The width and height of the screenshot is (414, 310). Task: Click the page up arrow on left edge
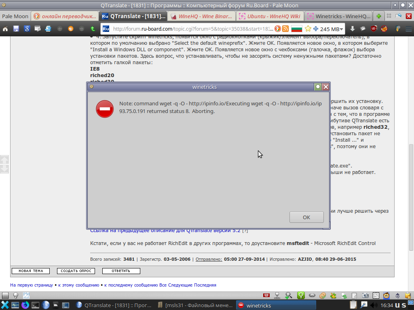4,159
